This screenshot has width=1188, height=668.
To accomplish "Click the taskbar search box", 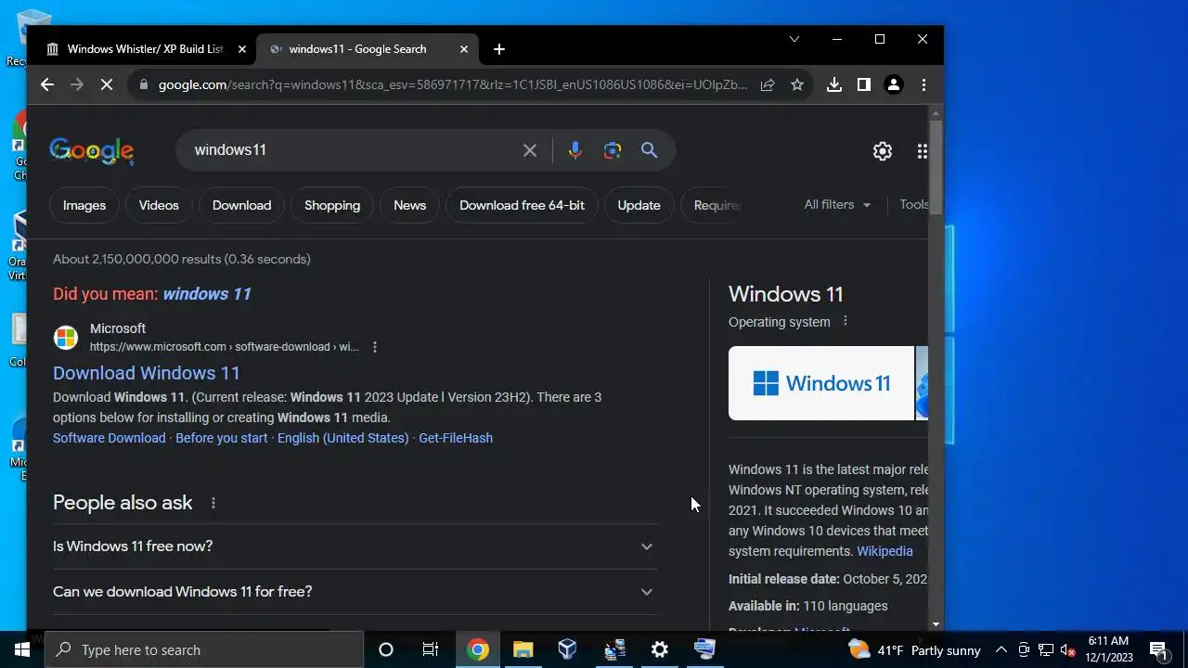I will click(x=204, y=649).
